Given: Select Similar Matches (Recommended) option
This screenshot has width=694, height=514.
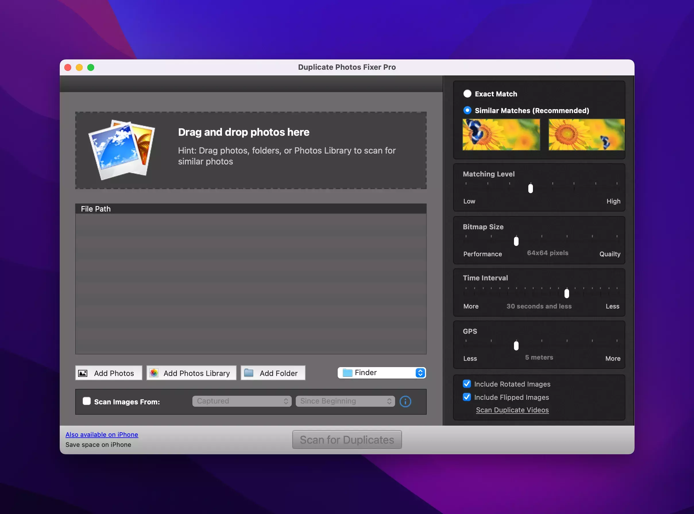Looking at the screenshot, I should tap(467, 110).
